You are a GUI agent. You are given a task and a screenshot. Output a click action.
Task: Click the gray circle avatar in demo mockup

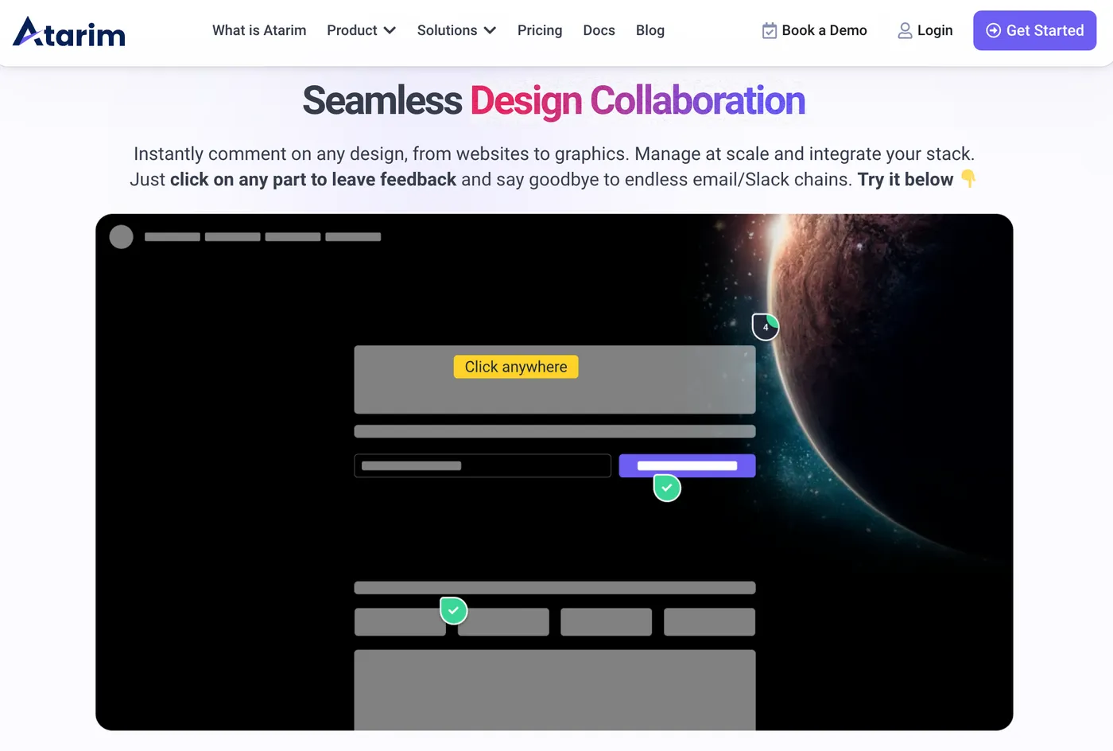click(121, 237)
